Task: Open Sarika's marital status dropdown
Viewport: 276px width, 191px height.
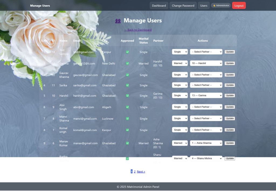Action: [180, 85]
